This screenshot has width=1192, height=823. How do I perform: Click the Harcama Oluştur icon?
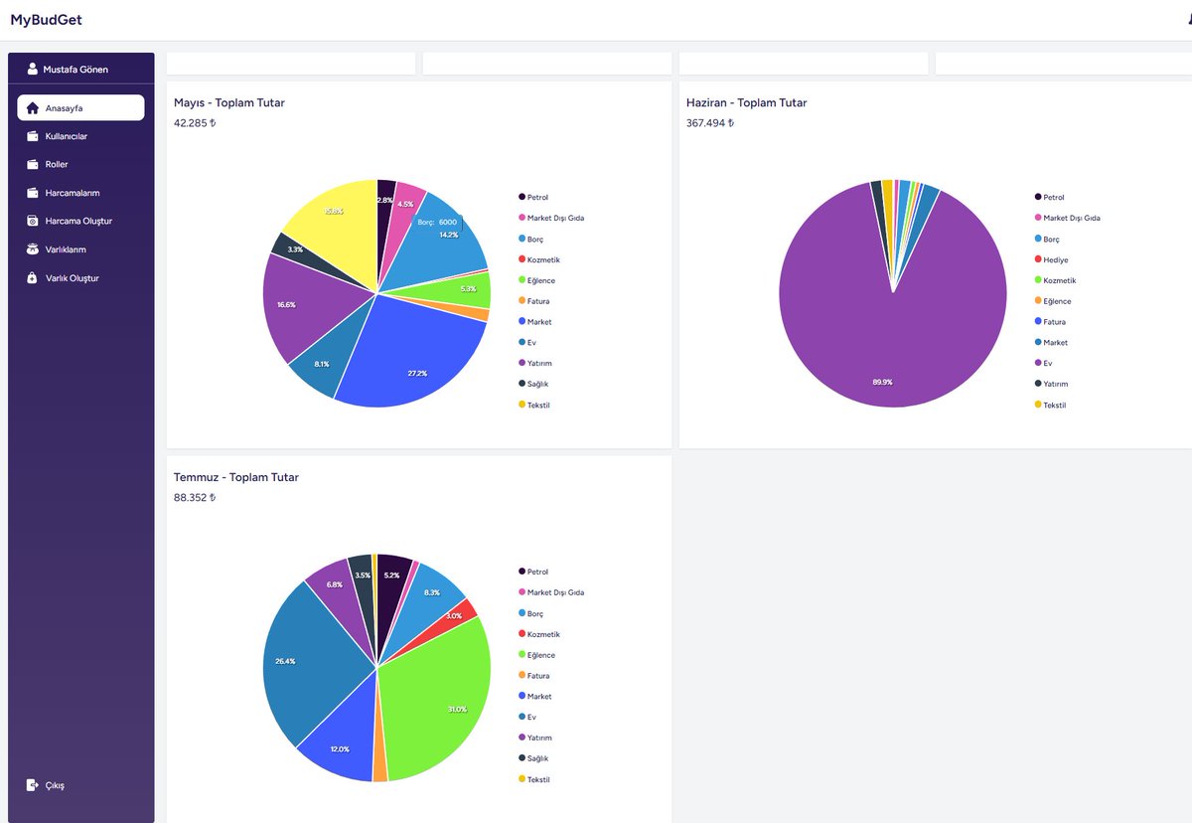[x=33, y=221]
